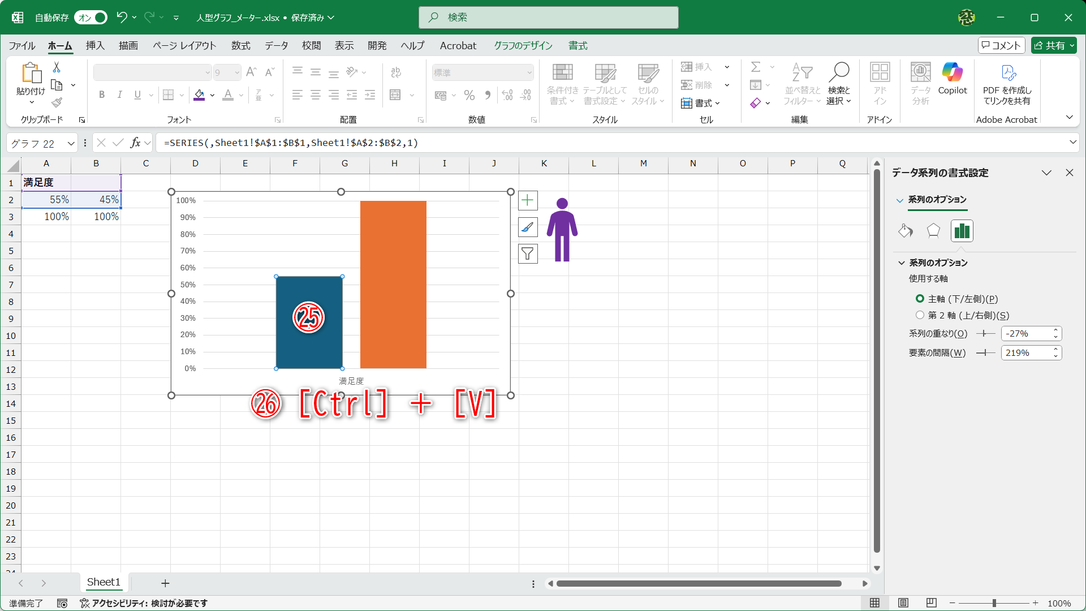Open the name box dropdown showing グラフ 22
The width and height of the screenshot is (1086, 611).
coord(70,143)
